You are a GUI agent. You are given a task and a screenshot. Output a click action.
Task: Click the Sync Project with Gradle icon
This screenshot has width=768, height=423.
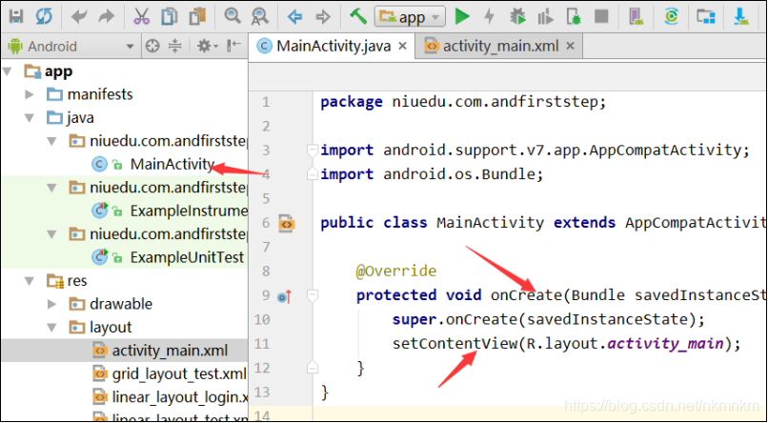672,17
